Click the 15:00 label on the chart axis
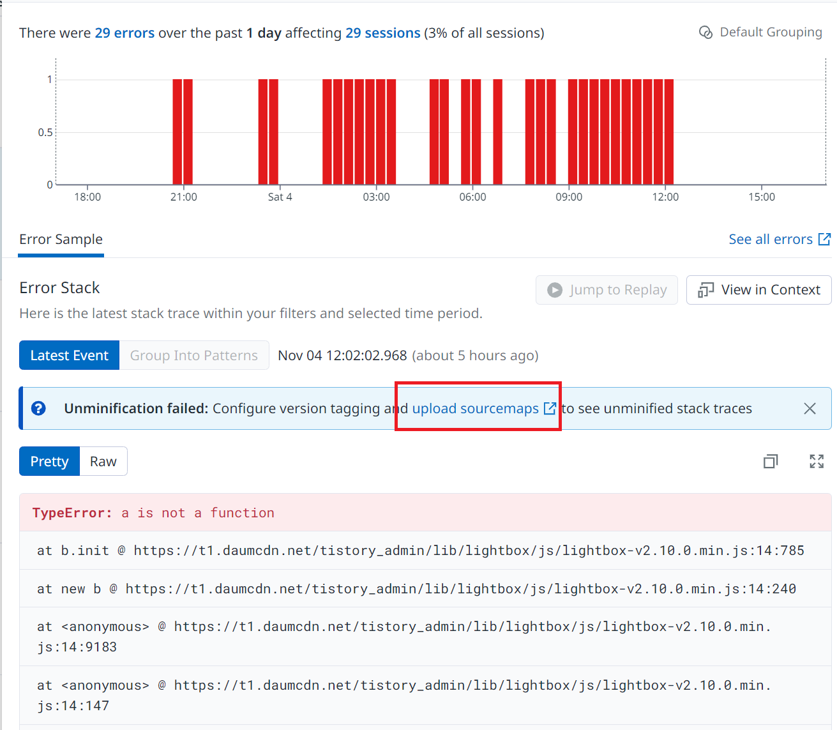The width and height of the screenshot is (837, 730). click(762, 197)
